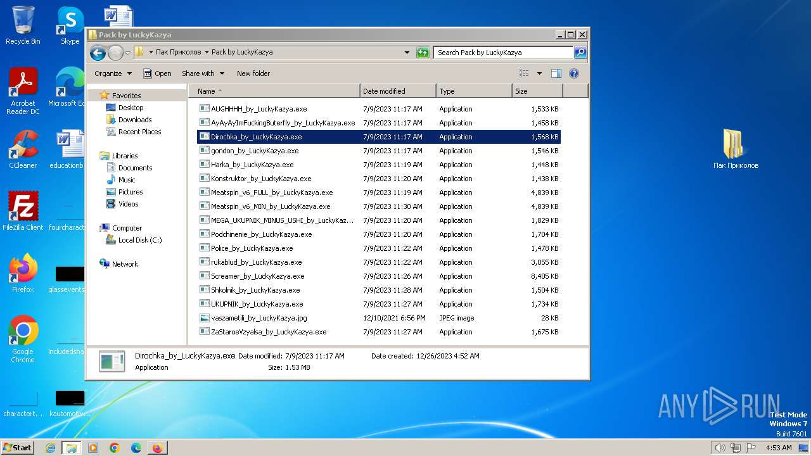Change view using the view icon
Screen dimensions: 811x456
524,73
